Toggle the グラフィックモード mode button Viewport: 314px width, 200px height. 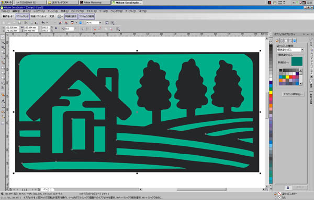(23, 16)
